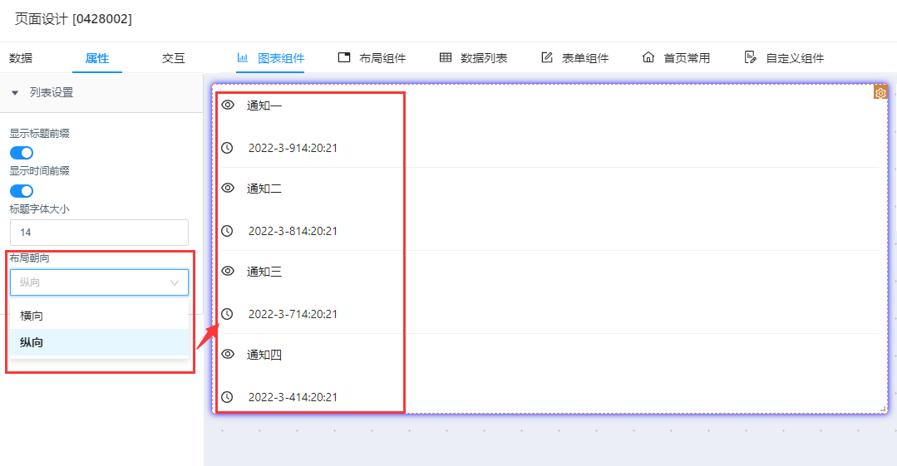The height and width of the screenshot is (466, 897).
Task: Select the 数据列表 tab
Action: coord(473,58)
